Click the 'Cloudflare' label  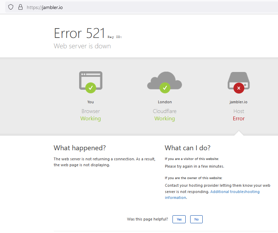click(x=165, y=111)
